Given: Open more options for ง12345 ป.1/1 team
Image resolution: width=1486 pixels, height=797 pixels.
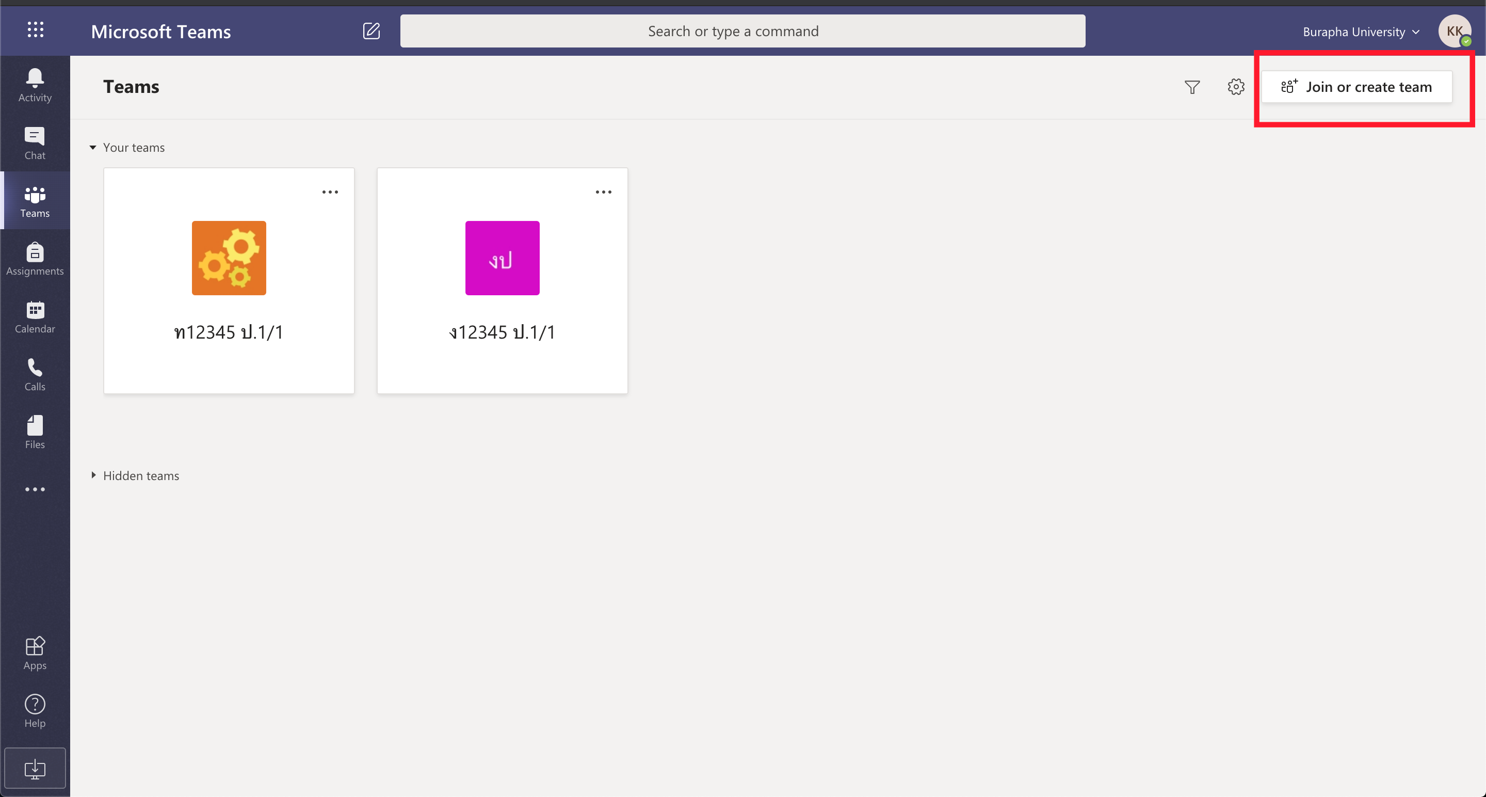Looking at the screenshot, I should pyautogui.click(x=603, y=192).
